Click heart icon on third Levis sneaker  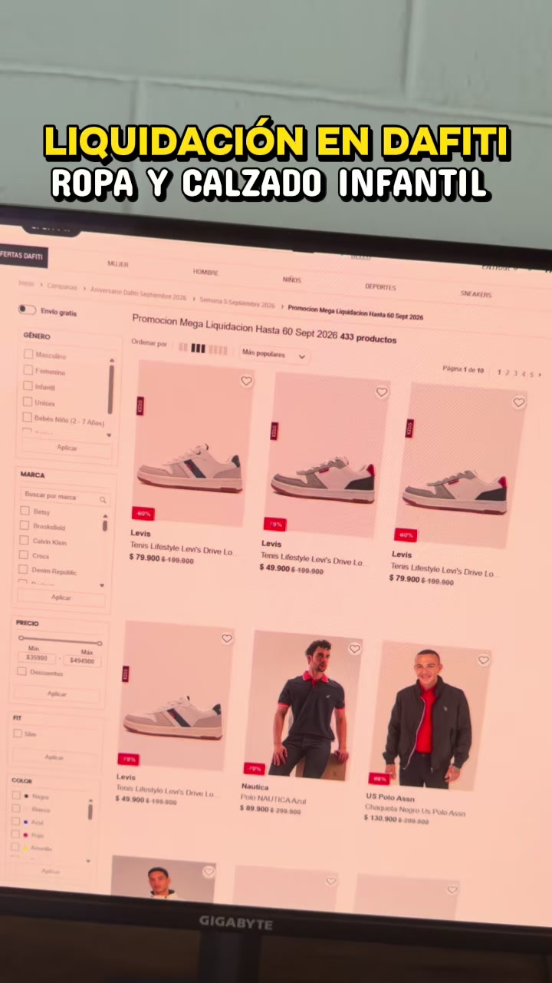click(x=519, y=402)
